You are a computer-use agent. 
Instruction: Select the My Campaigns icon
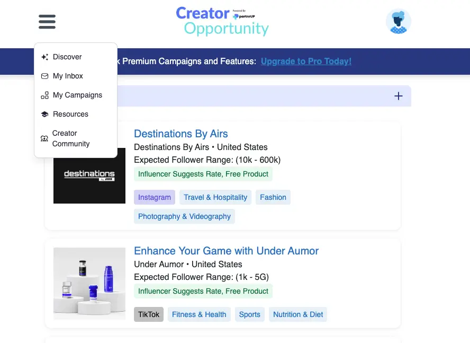coord(45,95)
